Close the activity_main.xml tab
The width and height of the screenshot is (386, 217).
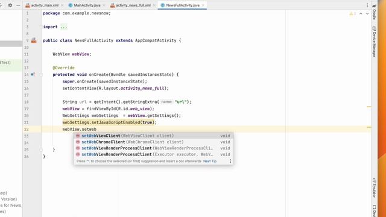pyautogui.click(x=62, y=5)
